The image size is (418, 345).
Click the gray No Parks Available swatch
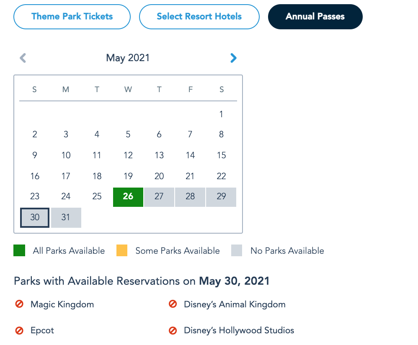[237, 251]
